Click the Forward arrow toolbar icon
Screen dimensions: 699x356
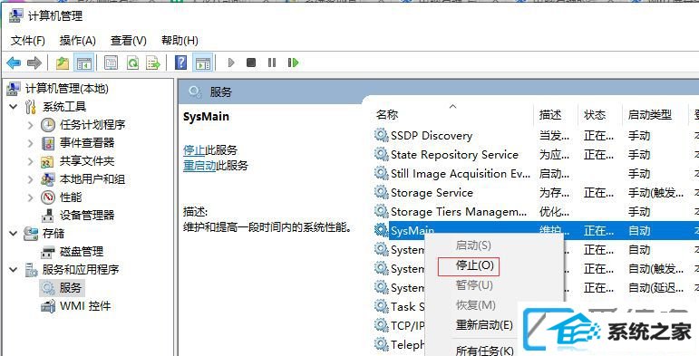34,63
